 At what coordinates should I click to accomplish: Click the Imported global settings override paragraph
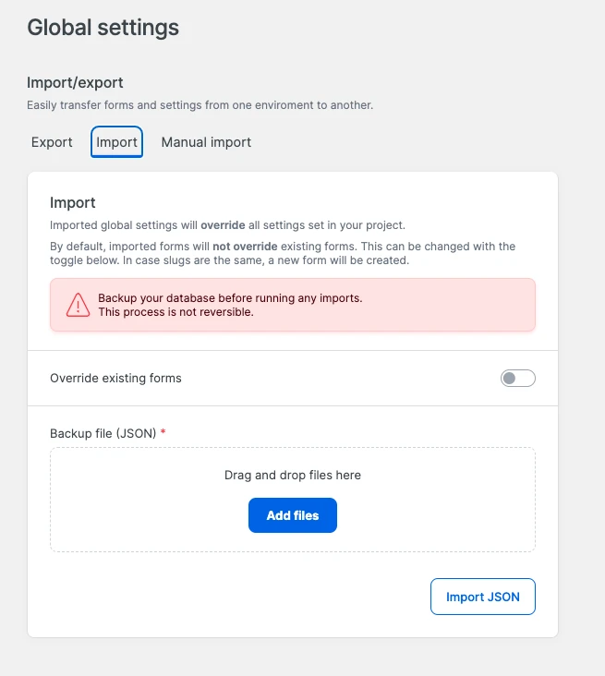(227, 224)
